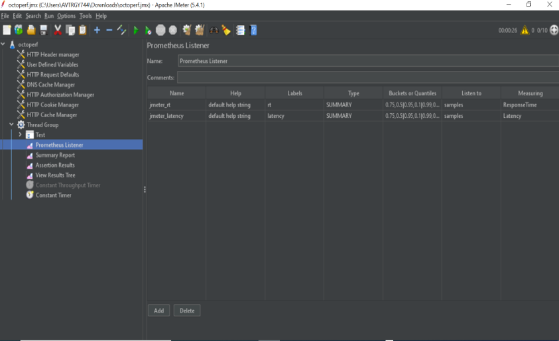This screenshot has height=341, width=559.
Task: Select HTTP Authorization Manager in tree
Action: [60, 95]
